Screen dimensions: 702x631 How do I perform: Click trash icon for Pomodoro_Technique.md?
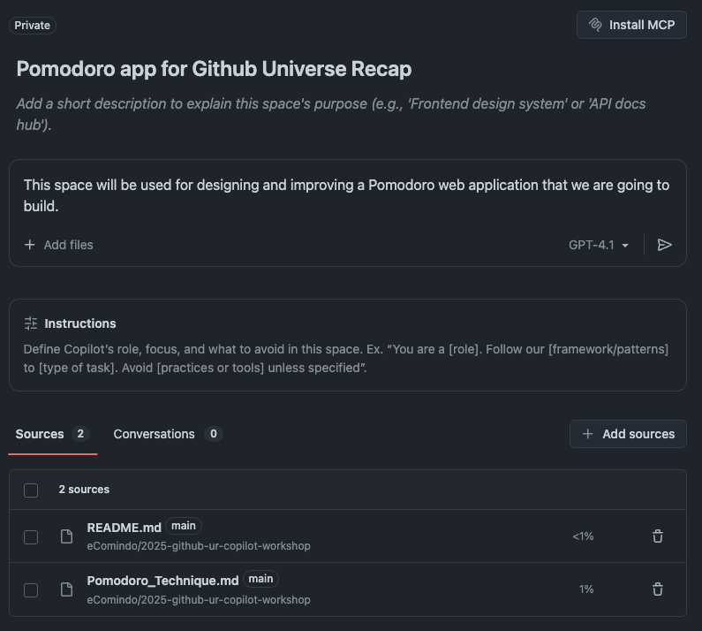click(658, 589)
